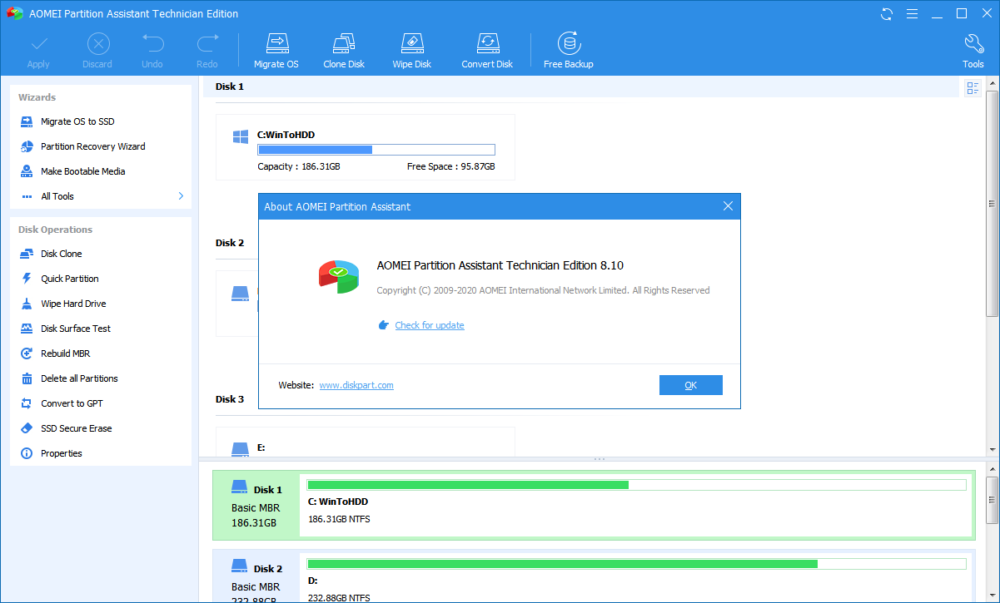1000x603 pixels.
Task: Choose Delete all Partitions operation
Action: (79, 378)
